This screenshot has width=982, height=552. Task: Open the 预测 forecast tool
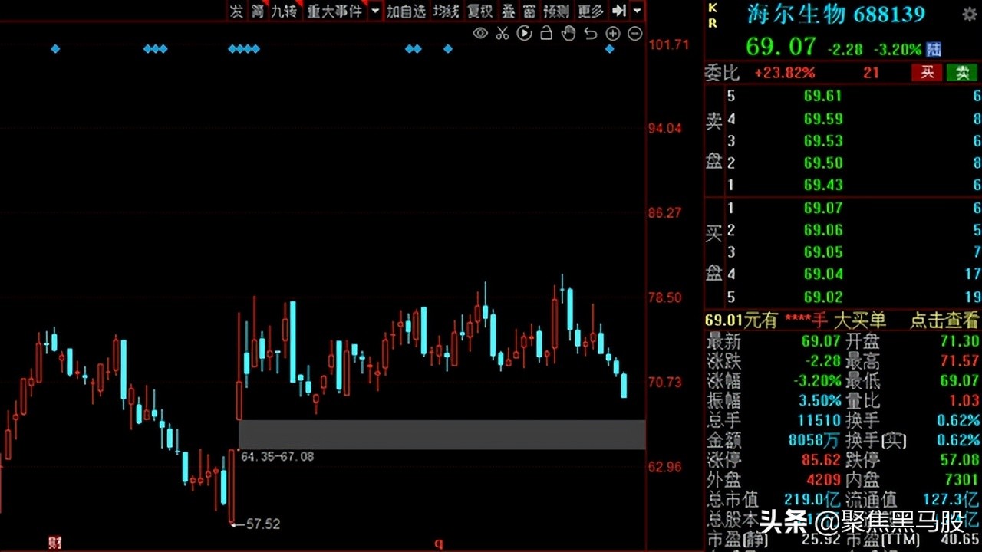tap(556, 11)
